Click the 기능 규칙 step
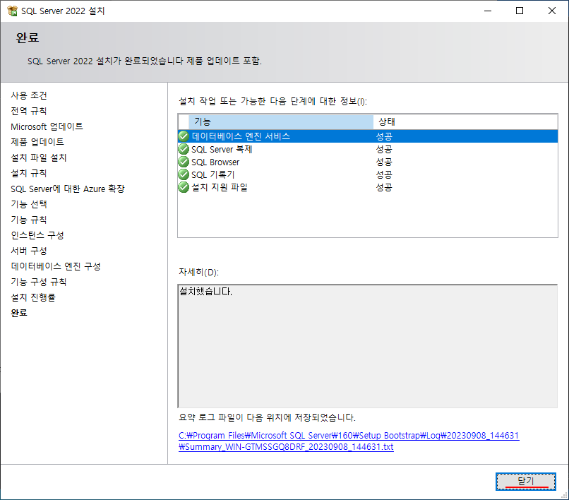This screenshot has width=569, height=500. click(x=29, y=220)
